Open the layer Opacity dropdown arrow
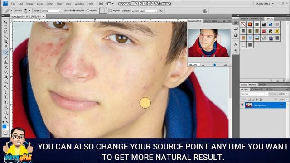Viewport: 290px width, 163px height. pyautogui.click(x=287, y=94)
